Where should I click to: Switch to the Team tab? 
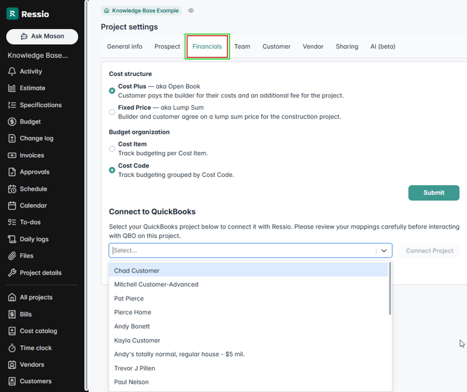point(242,47)
